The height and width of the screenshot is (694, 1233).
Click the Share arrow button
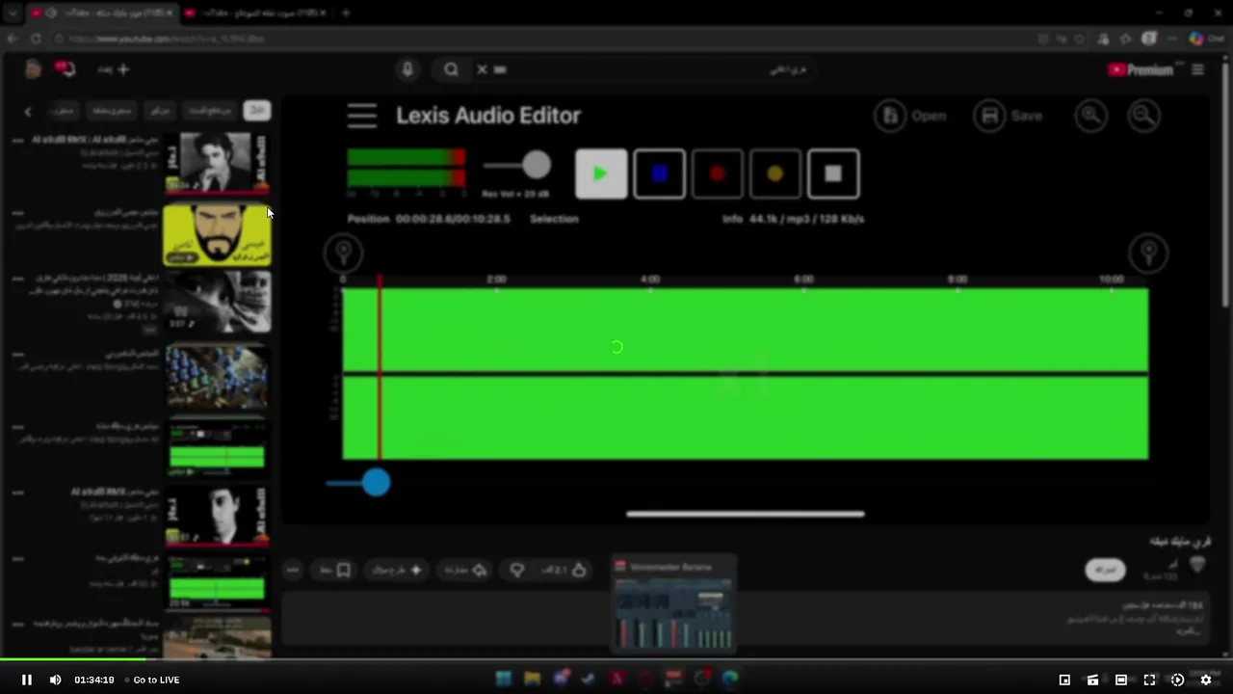point(465,571)
